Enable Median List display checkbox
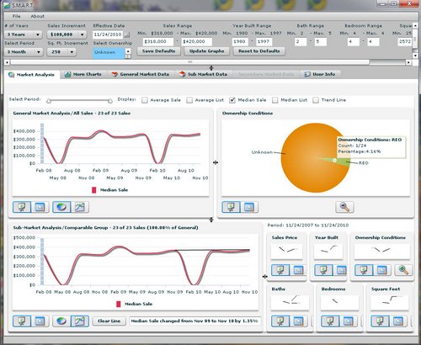Screen dimensions: 421x345 [x=275, y=100]
